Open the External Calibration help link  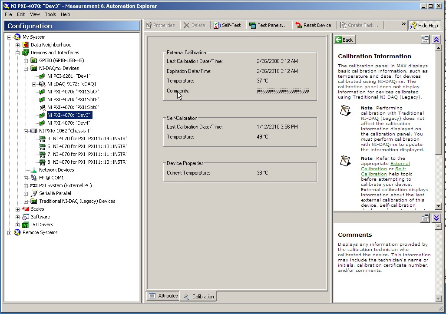pyautogui.click(x=400, y=164)
